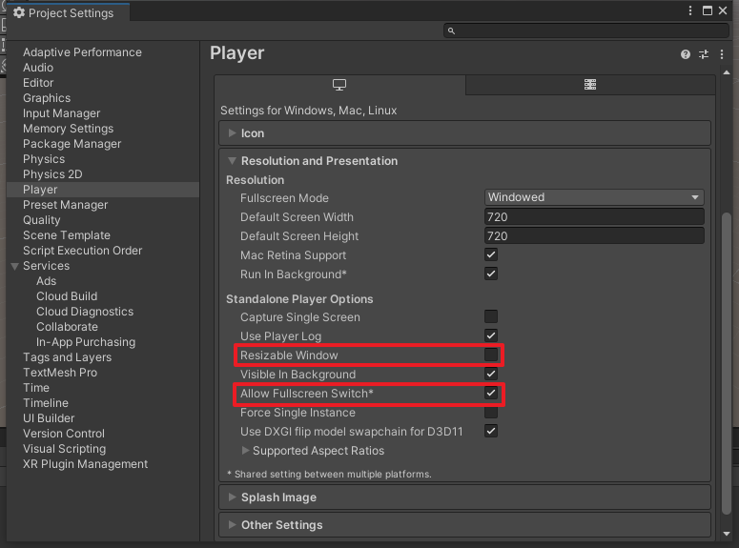Open the preset selector sliders icon
Viewport: 739px width, 548px height.
tap(704, 54)
